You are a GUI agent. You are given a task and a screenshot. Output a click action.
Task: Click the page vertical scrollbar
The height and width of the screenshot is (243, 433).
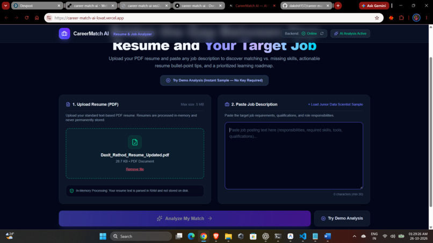(x=430, y=132)
